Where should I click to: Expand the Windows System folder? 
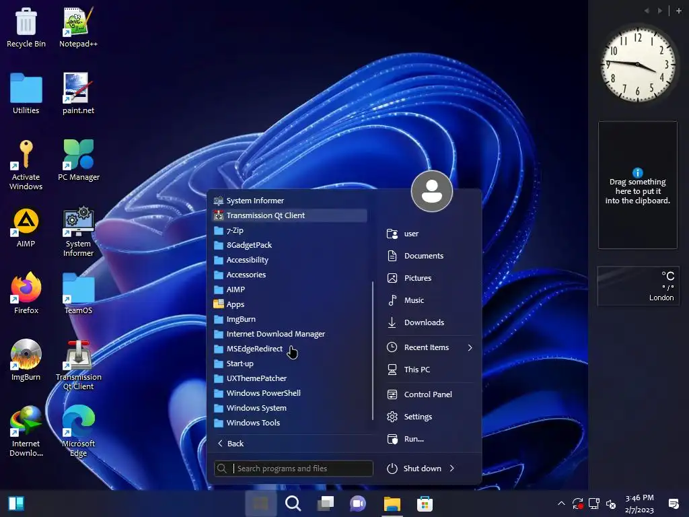pyautogui.click(x=290, y=408)
